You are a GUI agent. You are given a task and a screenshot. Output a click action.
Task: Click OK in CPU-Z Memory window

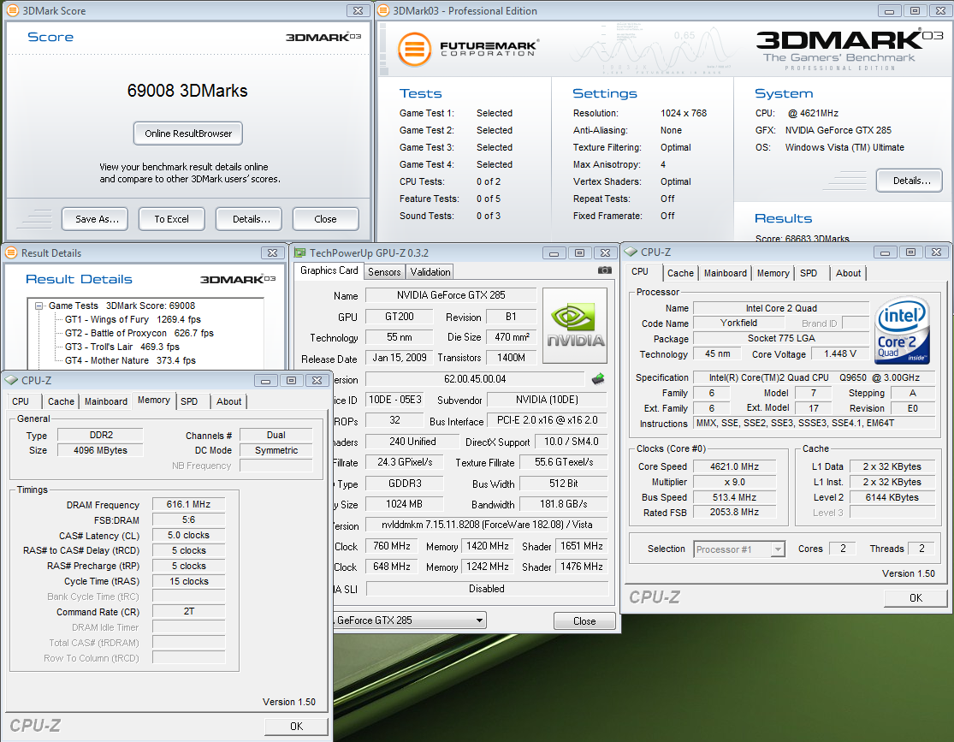point(296,727)
